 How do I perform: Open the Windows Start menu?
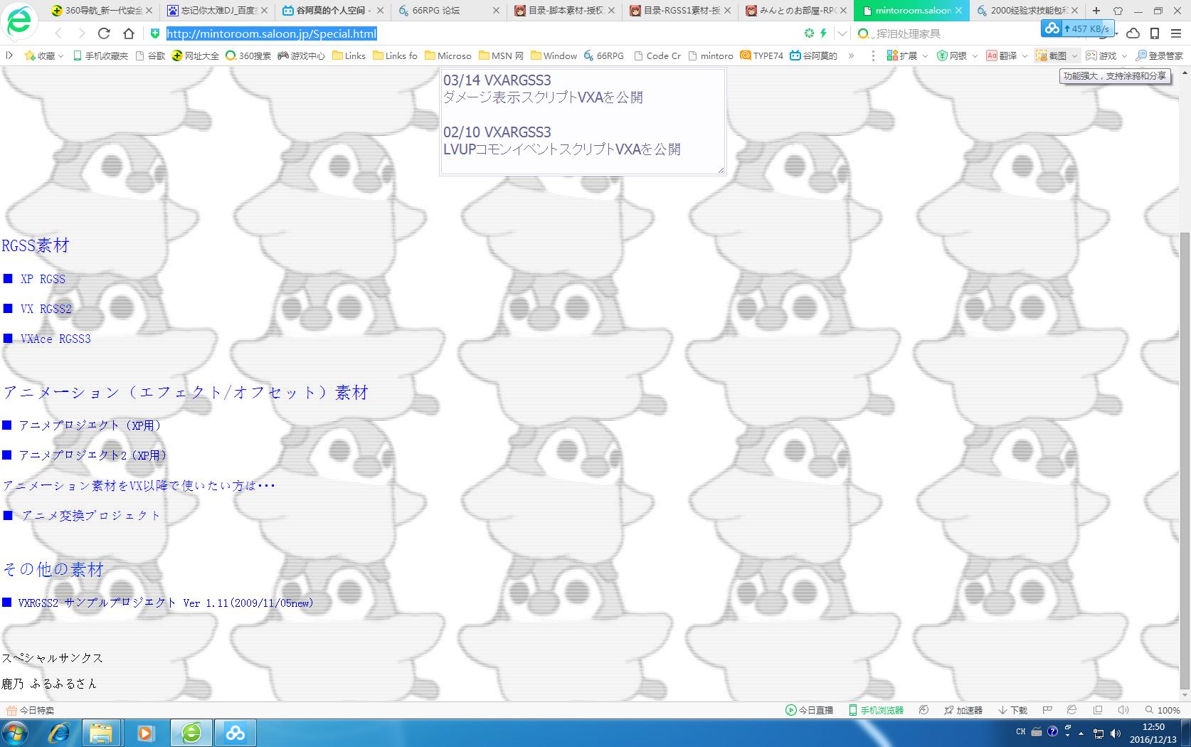tap(15, 733)
